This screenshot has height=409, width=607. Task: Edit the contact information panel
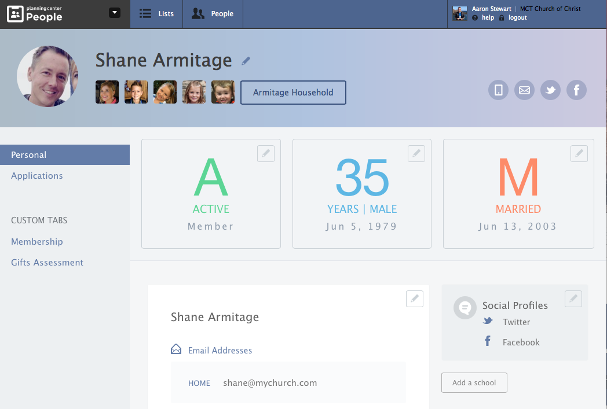(415, 299)
